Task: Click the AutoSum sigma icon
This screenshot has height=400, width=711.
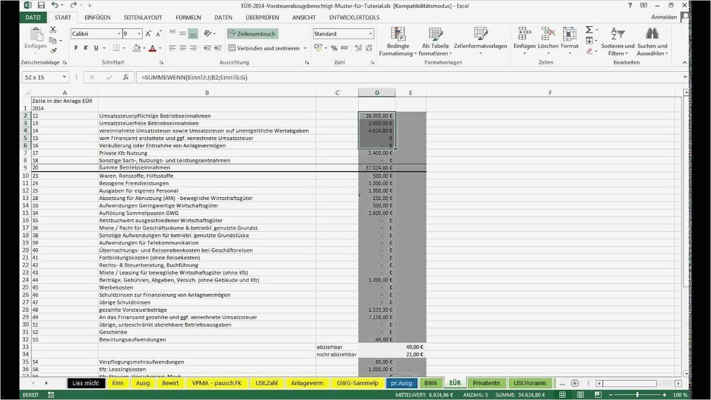Action: click(589, 30)
